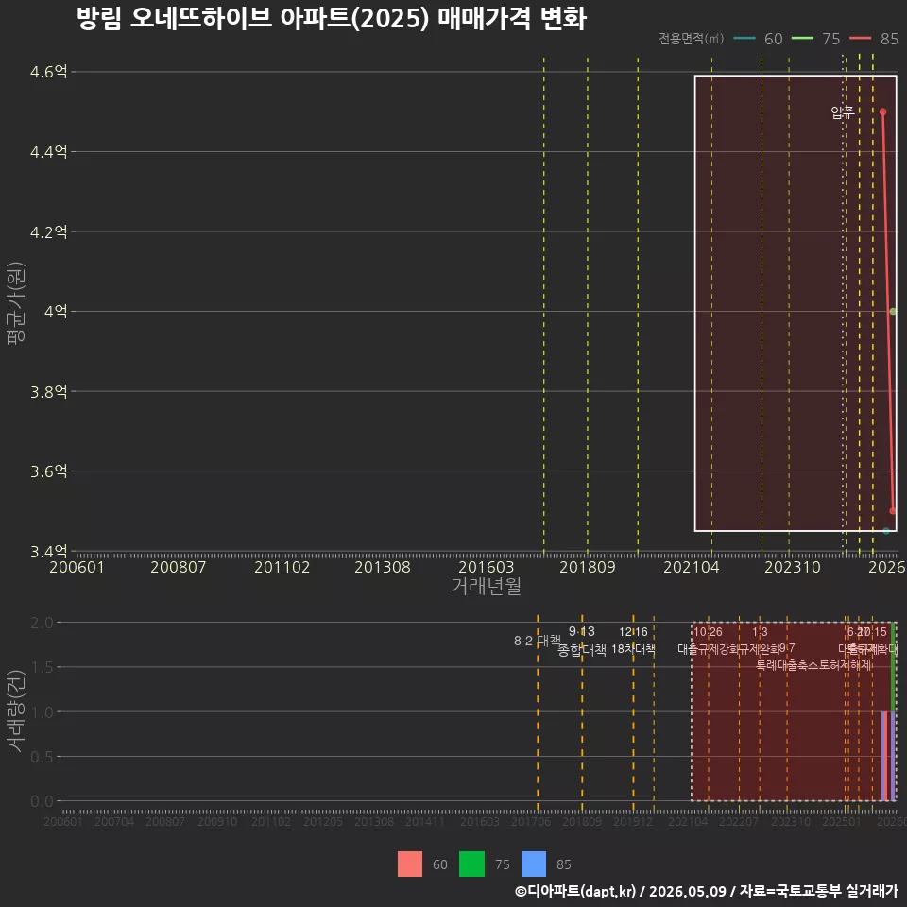Click the '3.4억' y-axis label
This screenshot has height=907, width=907.
point(48,551)
